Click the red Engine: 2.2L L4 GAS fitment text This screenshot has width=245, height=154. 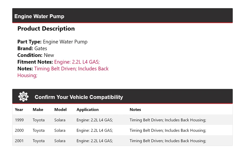pyautogui.click(x=77, y=62)
